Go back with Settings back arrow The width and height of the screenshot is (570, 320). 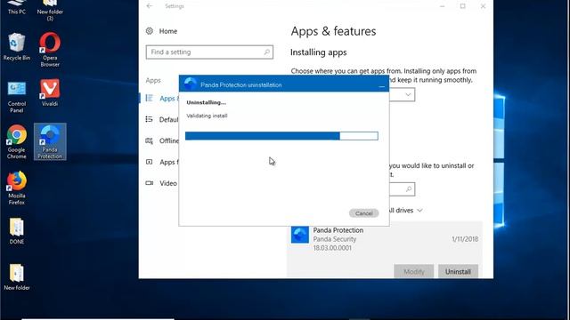pyautogui.click(x=150, y=6)
